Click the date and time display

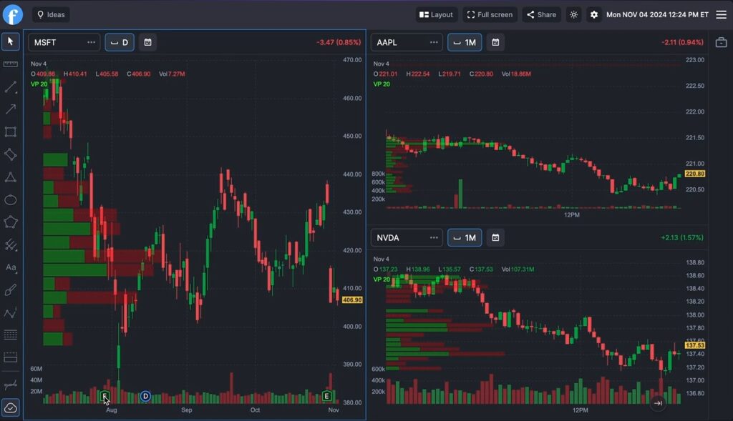tap(657, 14)
